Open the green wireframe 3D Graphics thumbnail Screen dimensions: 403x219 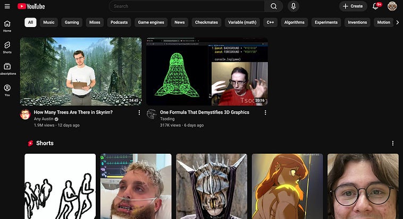point(207,72)
